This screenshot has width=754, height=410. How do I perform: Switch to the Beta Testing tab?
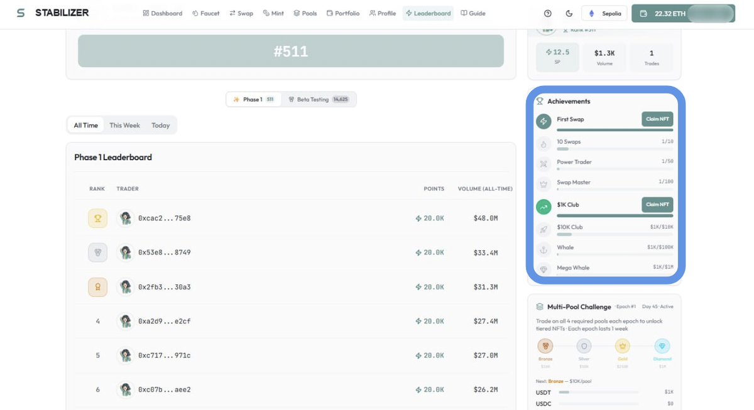[319, 99]
